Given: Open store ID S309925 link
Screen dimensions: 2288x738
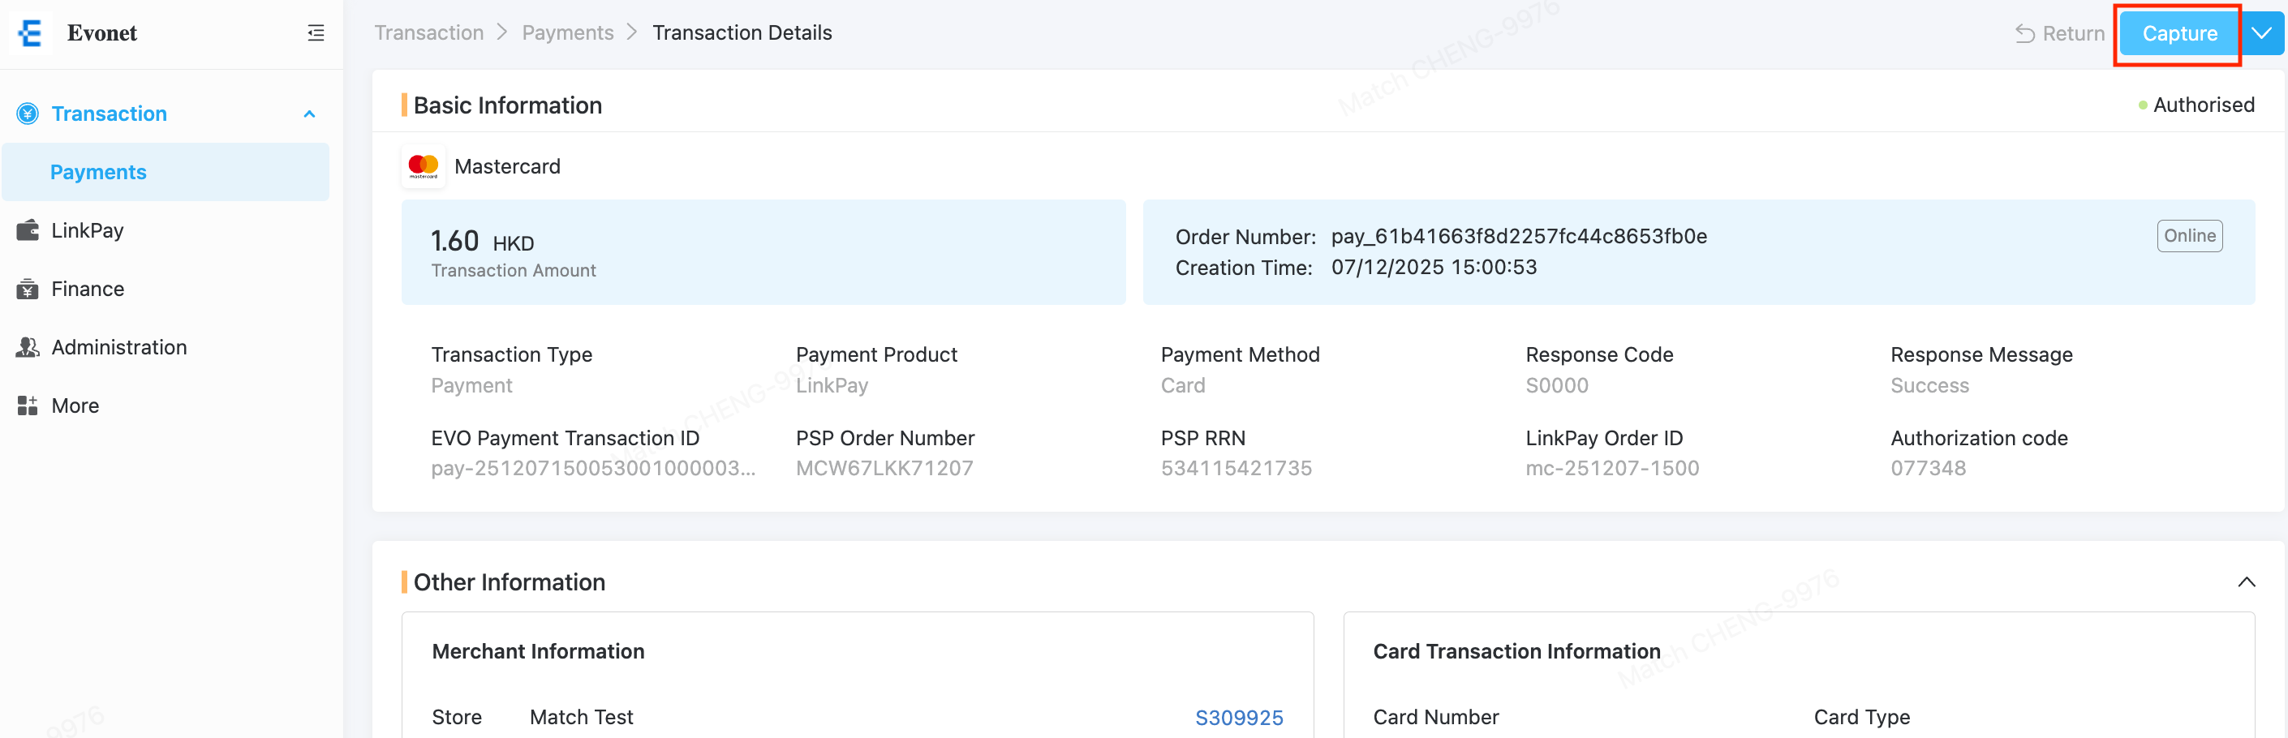Looking at the screenshot, I should 1238,717.
